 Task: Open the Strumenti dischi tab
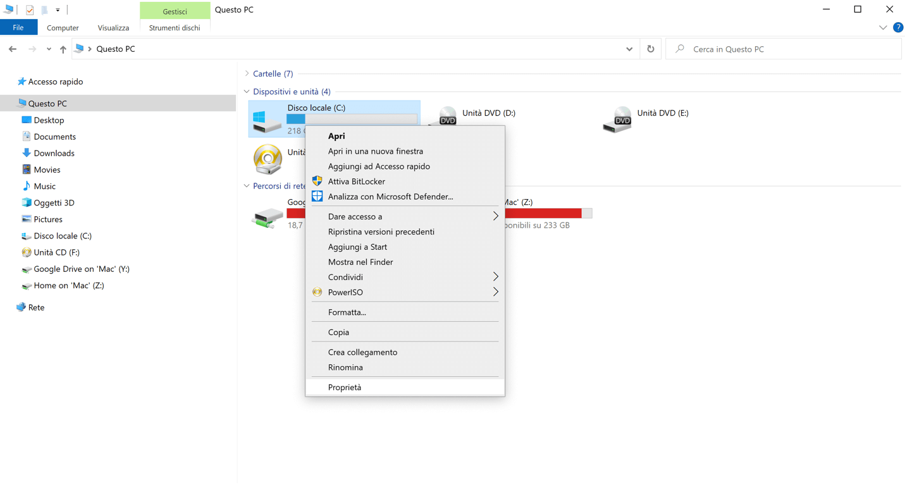click(175, 28)
